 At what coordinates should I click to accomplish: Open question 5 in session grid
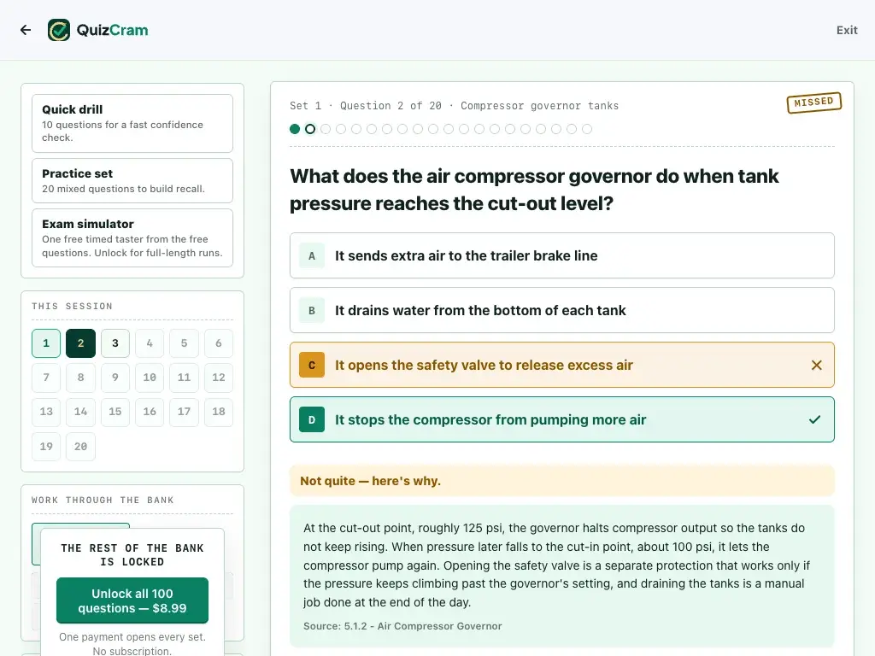point(185,343)
